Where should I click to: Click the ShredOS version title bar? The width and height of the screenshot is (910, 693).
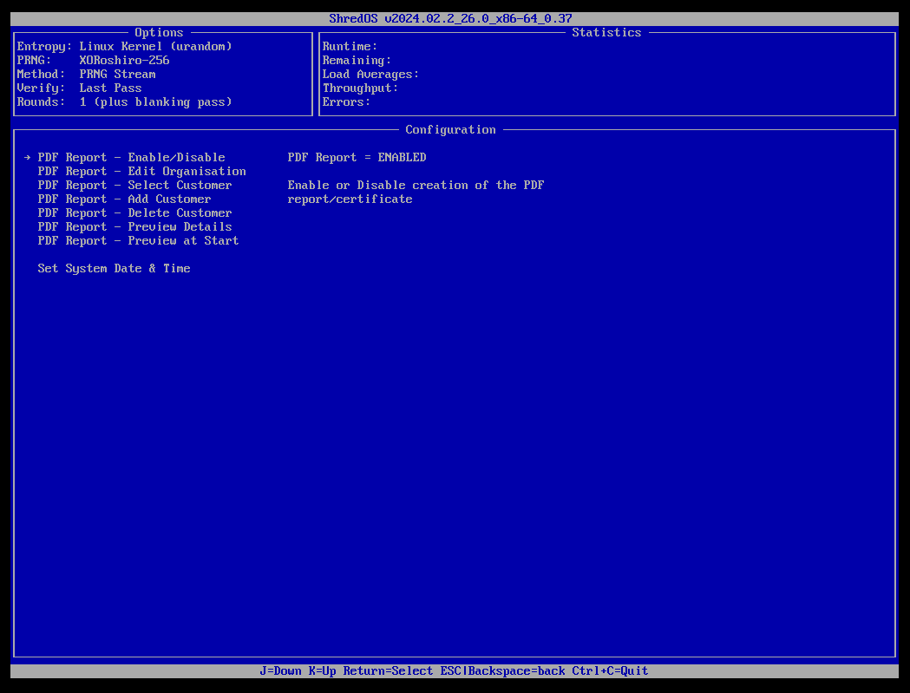pos(455,17)
